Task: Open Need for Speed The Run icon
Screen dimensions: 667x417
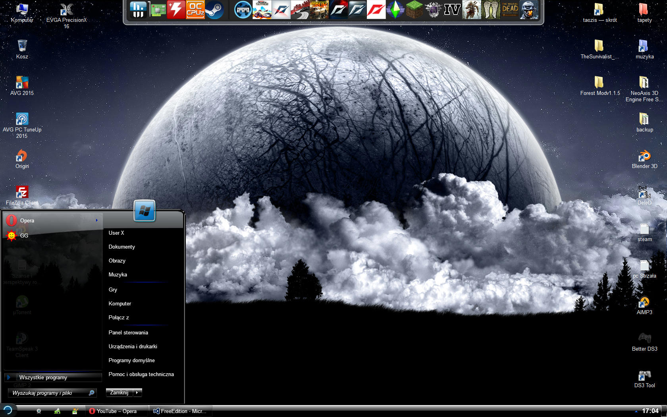Action: [319, 10]
